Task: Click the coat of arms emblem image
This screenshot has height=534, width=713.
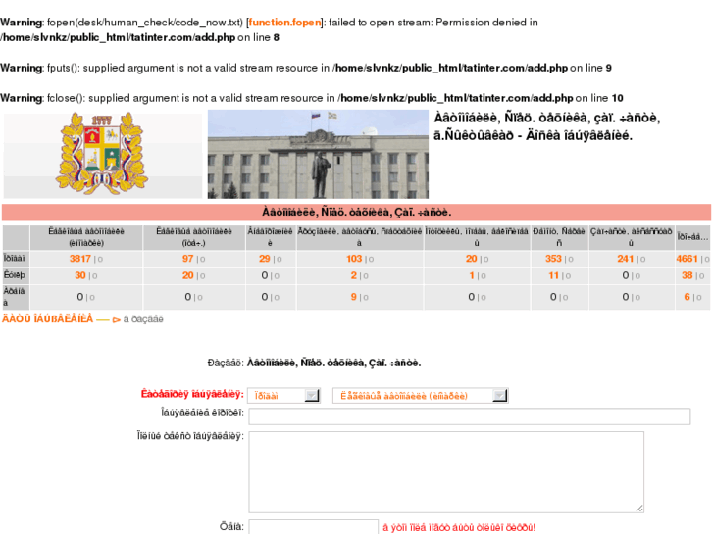Action: [103, 155]
